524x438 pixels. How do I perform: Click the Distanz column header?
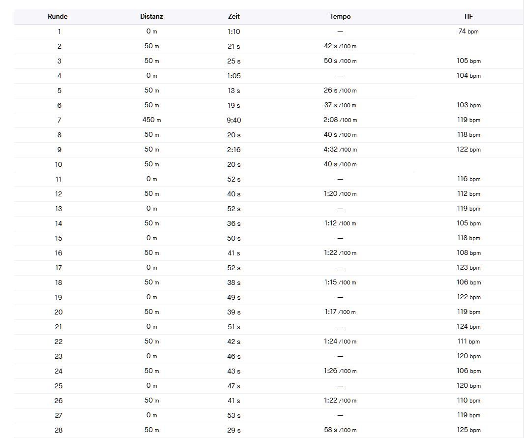pos(151,16)
